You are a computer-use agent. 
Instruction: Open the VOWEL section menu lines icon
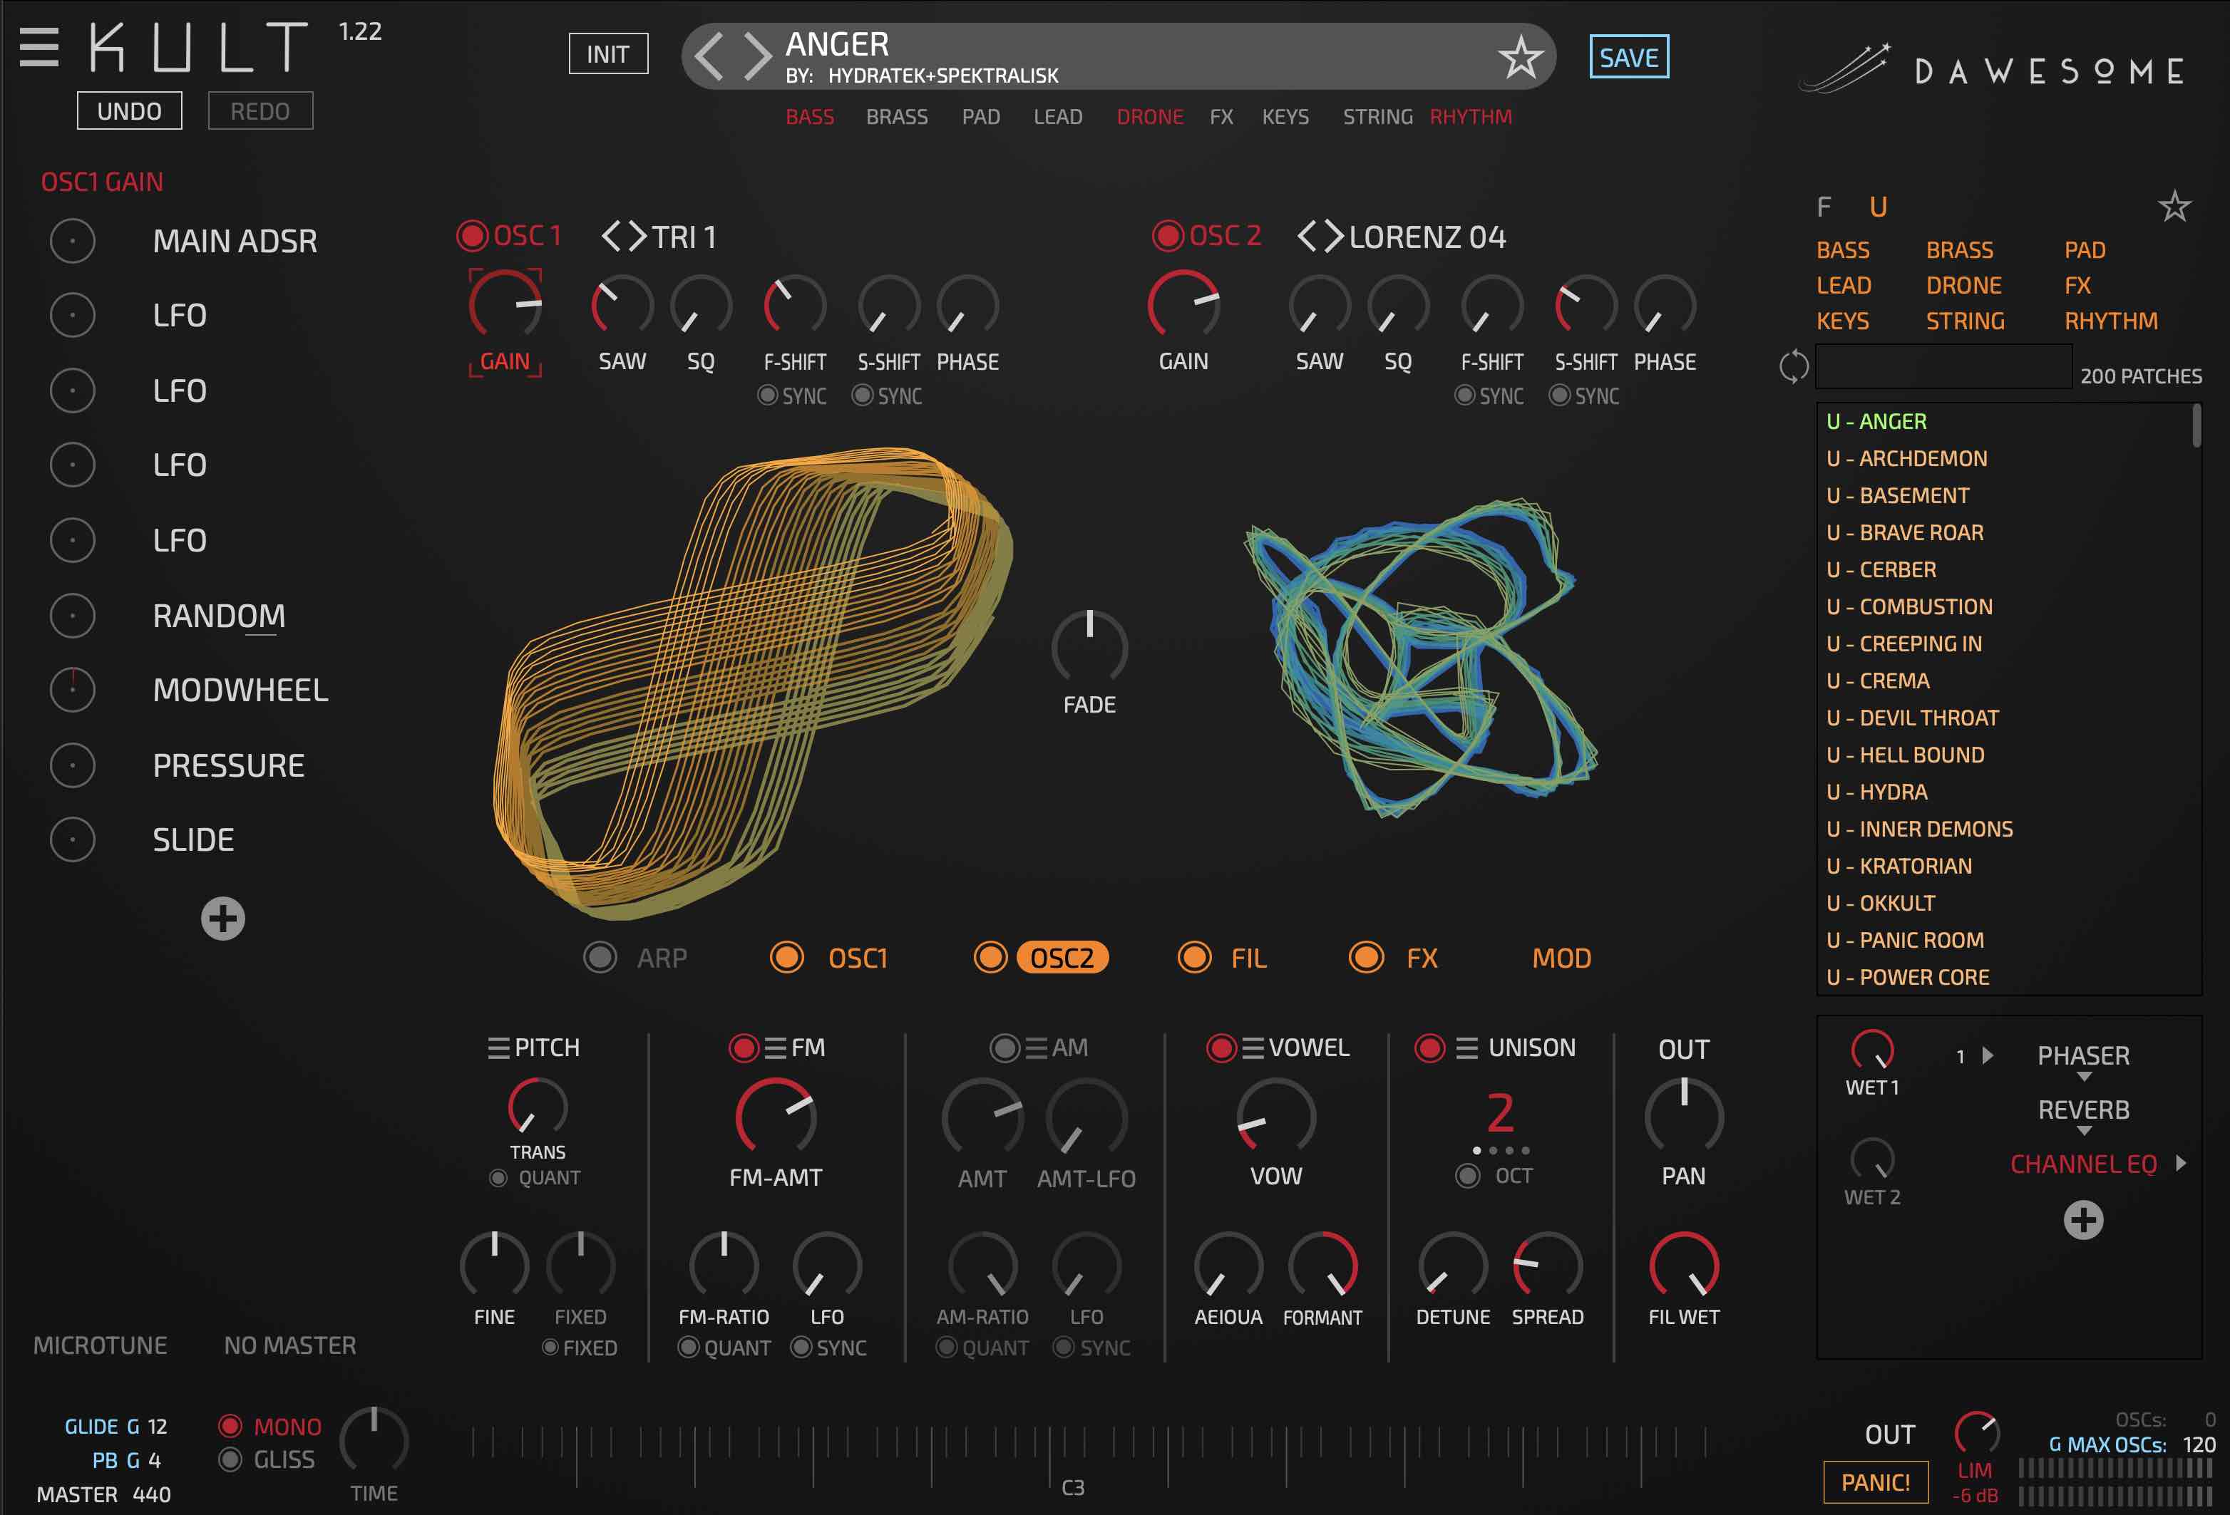1252,1048
